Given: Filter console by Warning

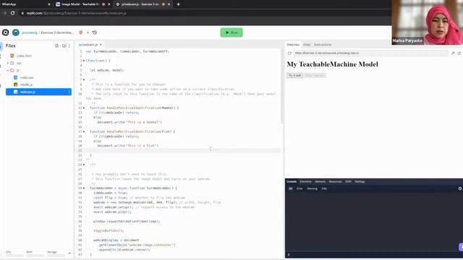Looking at the screenshot, I should point(312,188).
